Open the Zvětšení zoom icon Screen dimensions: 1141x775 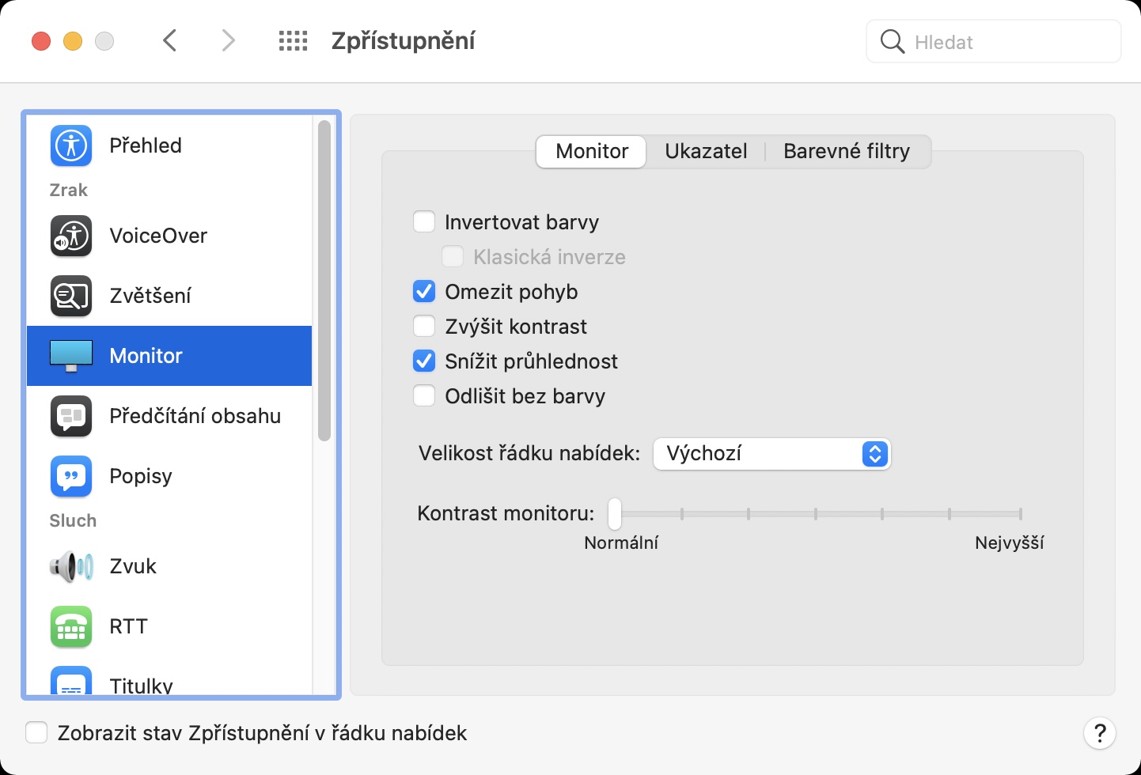click(71, 296)
